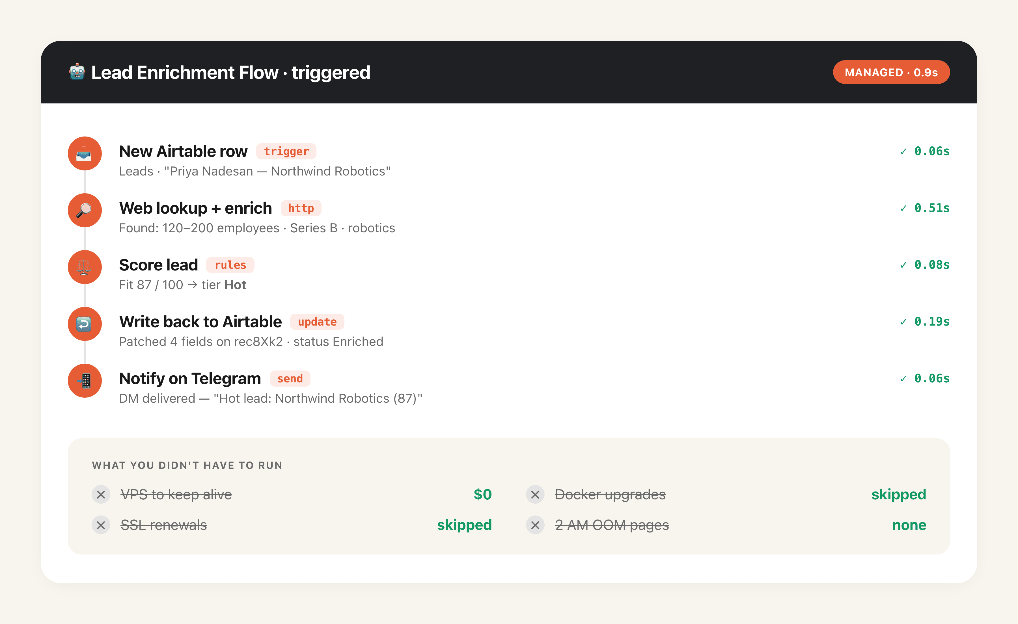
Task: Click the Web lookup magnifying glass icon
Action: point(85,210)
